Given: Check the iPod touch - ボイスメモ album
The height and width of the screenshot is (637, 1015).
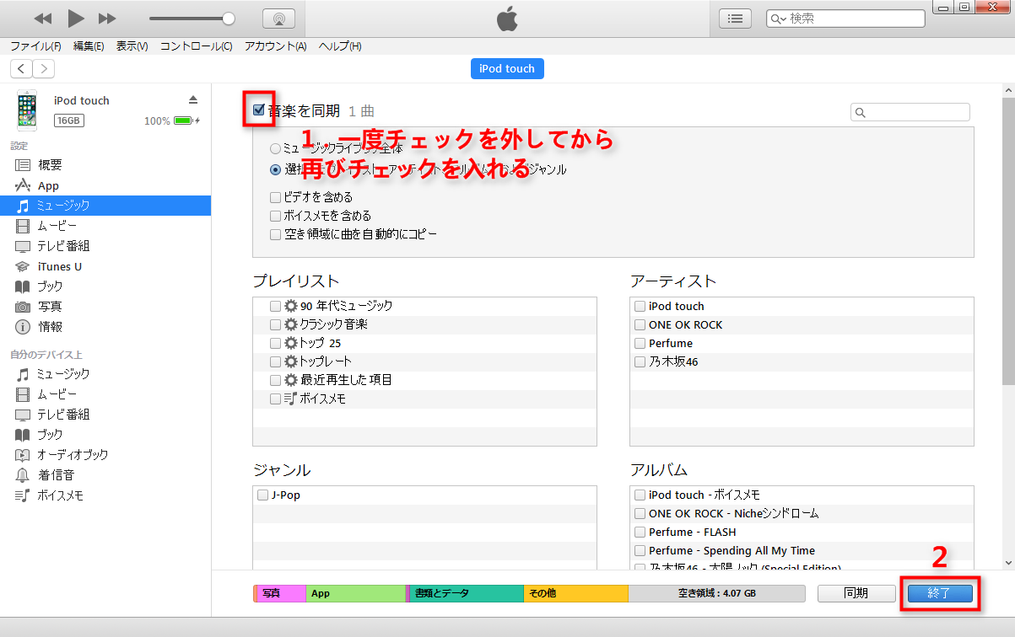Looking at the screenshot, I should point(640,495).
